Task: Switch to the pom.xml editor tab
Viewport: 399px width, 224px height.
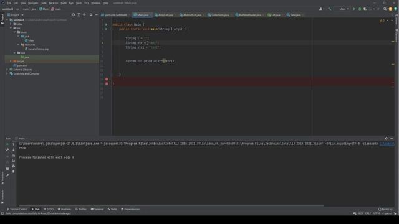Action: 114,15
